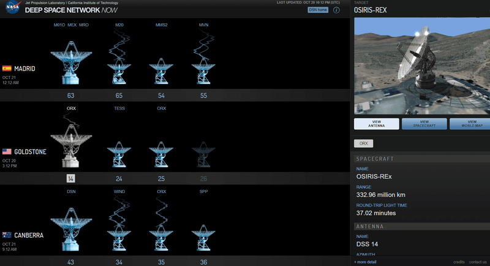This screenshot has height=266, width=490.
Task: Click the MEX spacecraft label
Action: point(72,25)
